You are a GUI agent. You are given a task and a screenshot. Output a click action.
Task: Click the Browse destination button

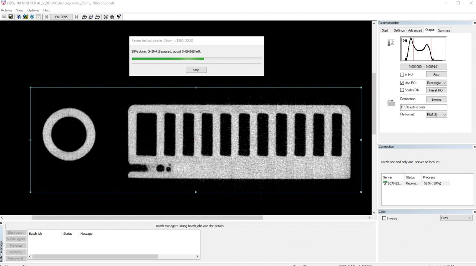[436, 99]
